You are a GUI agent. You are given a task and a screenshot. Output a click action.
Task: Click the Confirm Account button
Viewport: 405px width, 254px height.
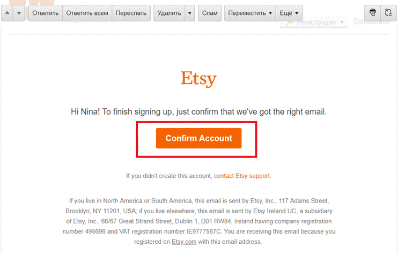[198, 138]
